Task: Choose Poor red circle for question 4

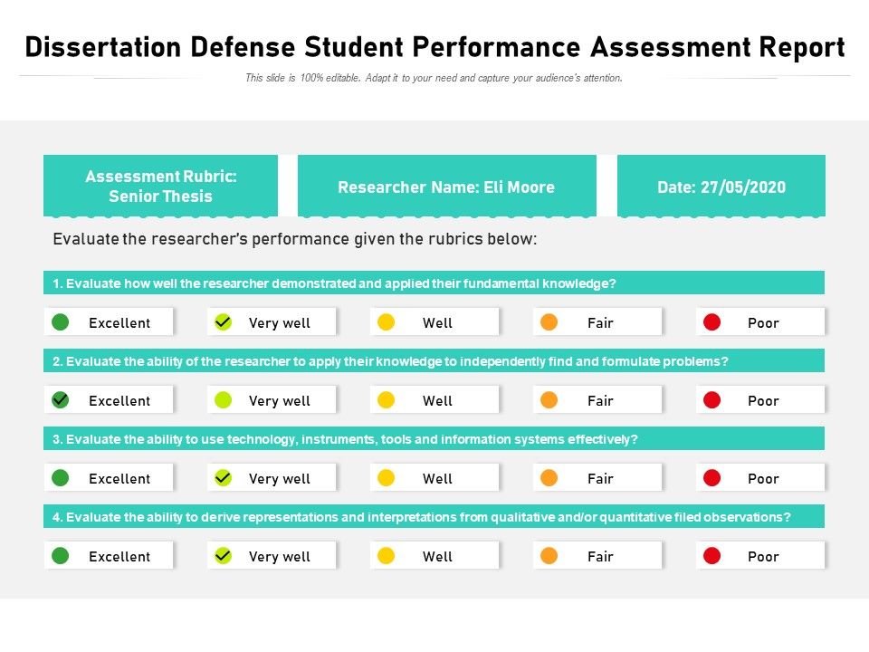Action: (712, 555)
